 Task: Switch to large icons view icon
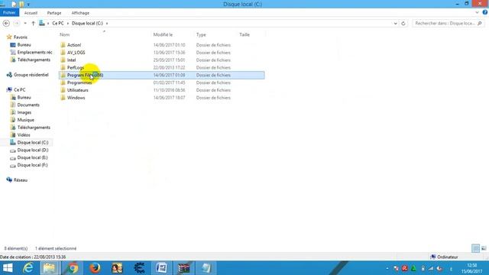(x=484, y=248)
